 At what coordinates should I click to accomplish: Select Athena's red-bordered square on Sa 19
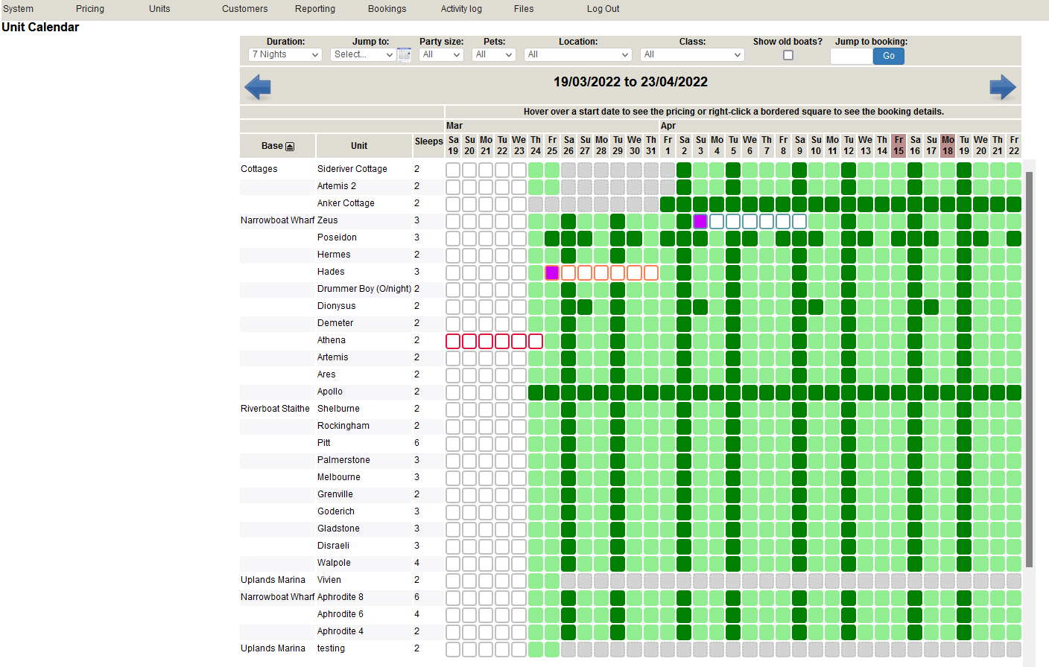tap(453, 341)
